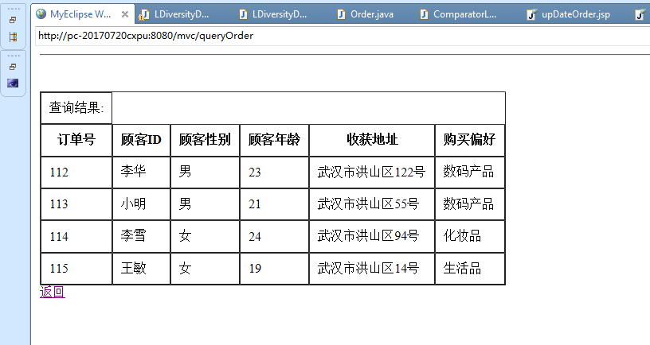Viewport: 650px width, 345px height.
Task: Click the 购买偏好 column header
Action: pos(469,140)
